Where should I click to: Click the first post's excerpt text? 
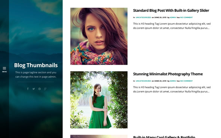[x=172, y=26]
